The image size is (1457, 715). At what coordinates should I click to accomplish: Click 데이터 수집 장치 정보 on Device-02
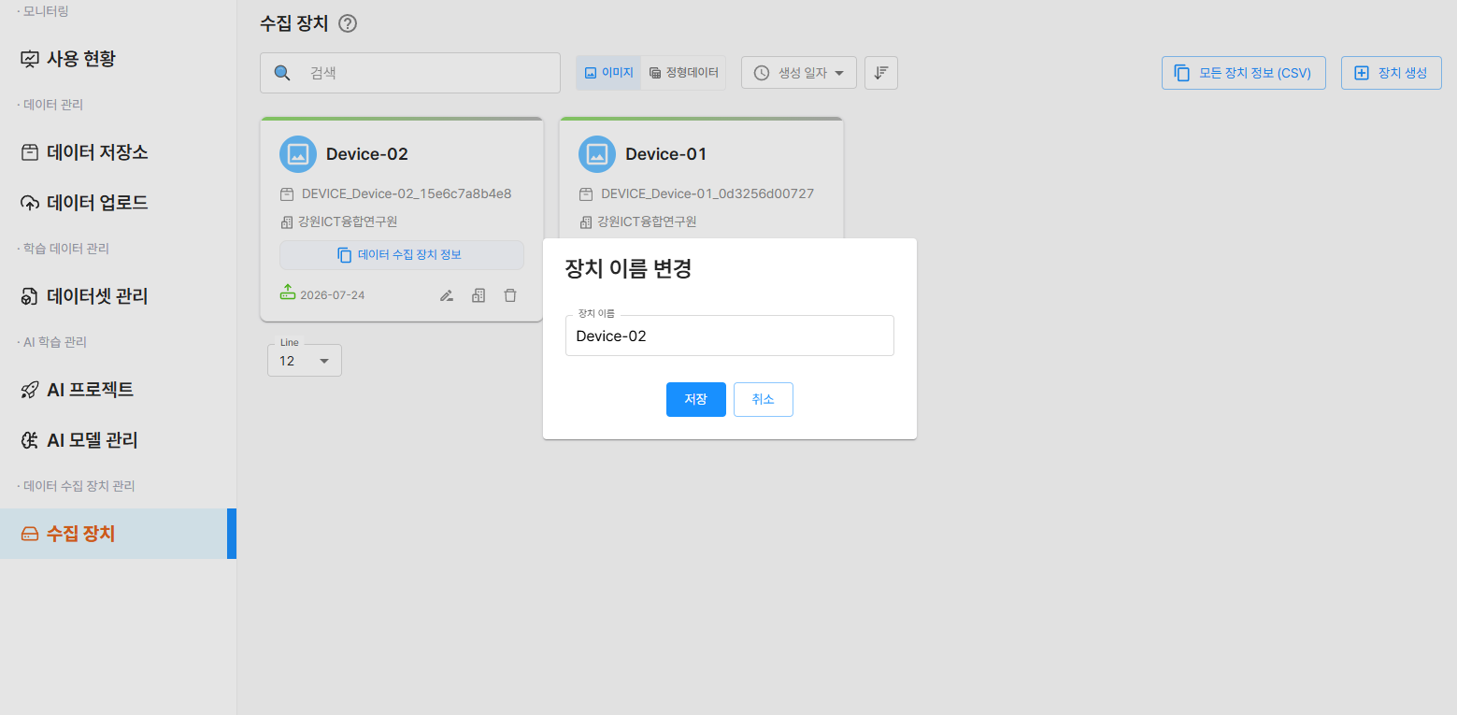[x=401, y=255]
